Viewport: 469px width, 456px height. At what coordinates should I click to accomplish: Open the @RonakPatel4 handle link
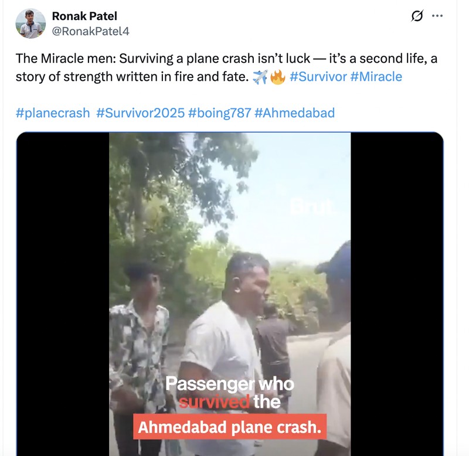click(91, 31)
